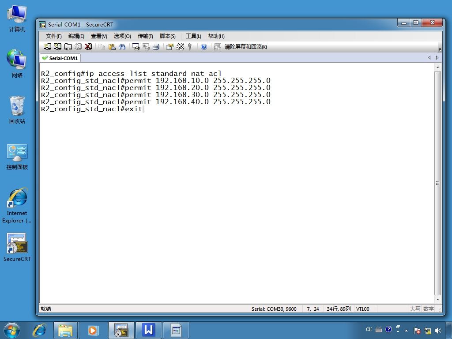Open the 工具(L) menu
452x339 pixels.
tap(193, 36)
